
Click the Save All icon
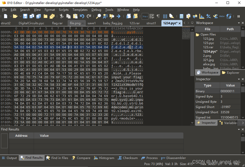(x=39, y=16)
